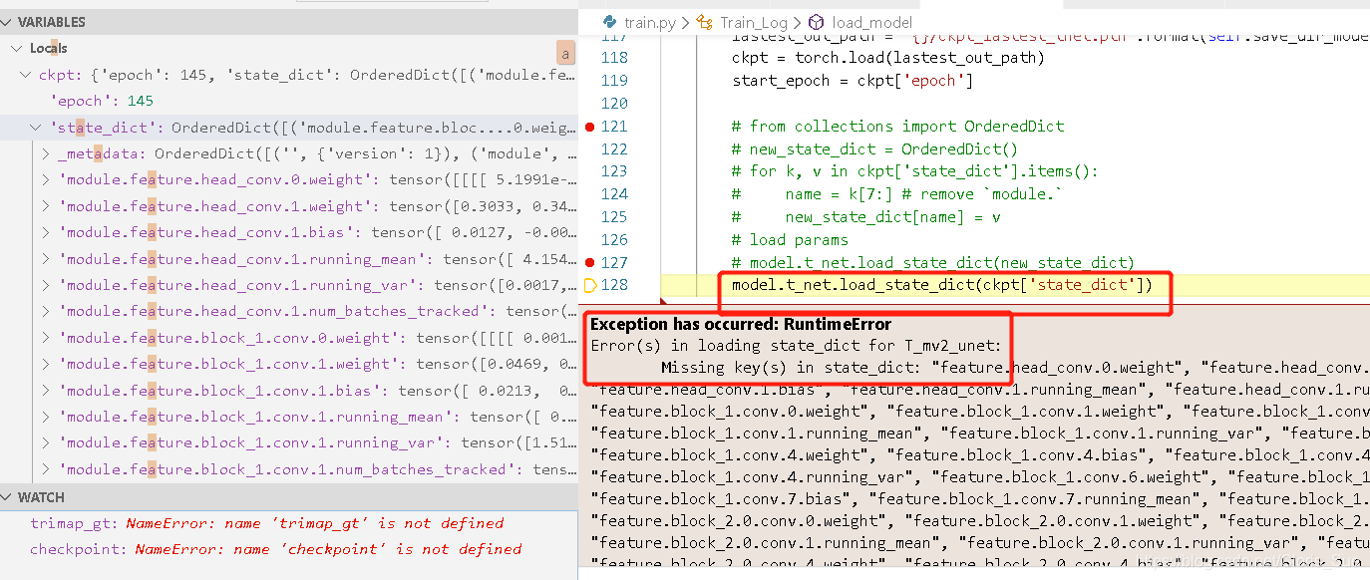Click comment '# from collections import OrderedDict'
Image resolution: width=1370 pixels, height=580 pixels.
click(897, 127)
